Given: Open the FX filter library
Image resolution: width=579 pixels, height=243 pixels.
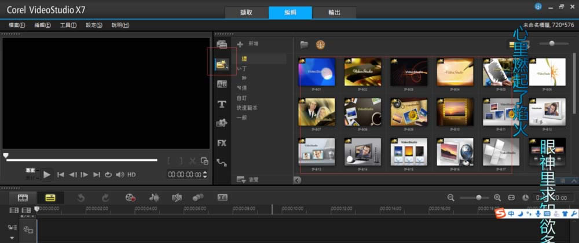Looking at the screenshot, I should [x=222, y=143].
